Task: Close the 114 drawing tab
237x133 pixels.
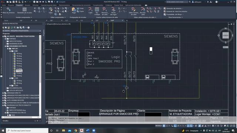Action: [x=123, y=21]
